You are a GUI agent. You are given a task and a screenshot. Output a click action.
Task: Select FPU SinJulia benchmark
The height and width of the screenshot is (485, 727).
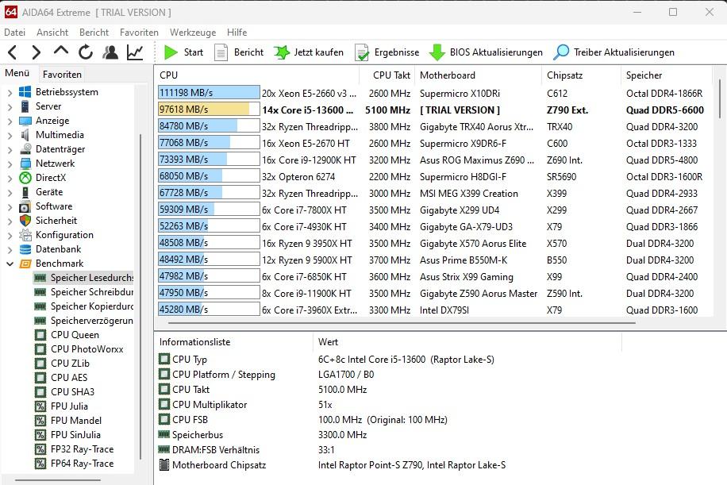click(75, 435)
